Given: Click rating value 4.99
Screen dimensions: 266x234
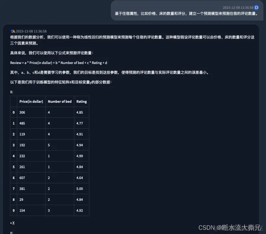Looking at the screenshot, I should 79,156.
